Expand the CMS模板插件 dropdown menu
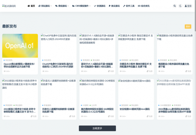Viewport: 196px width, 135px height. [81, 6]
